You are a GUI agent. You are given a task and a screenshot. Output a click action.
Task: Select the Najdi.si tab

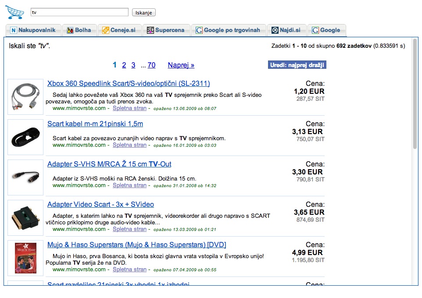(286, 30)
